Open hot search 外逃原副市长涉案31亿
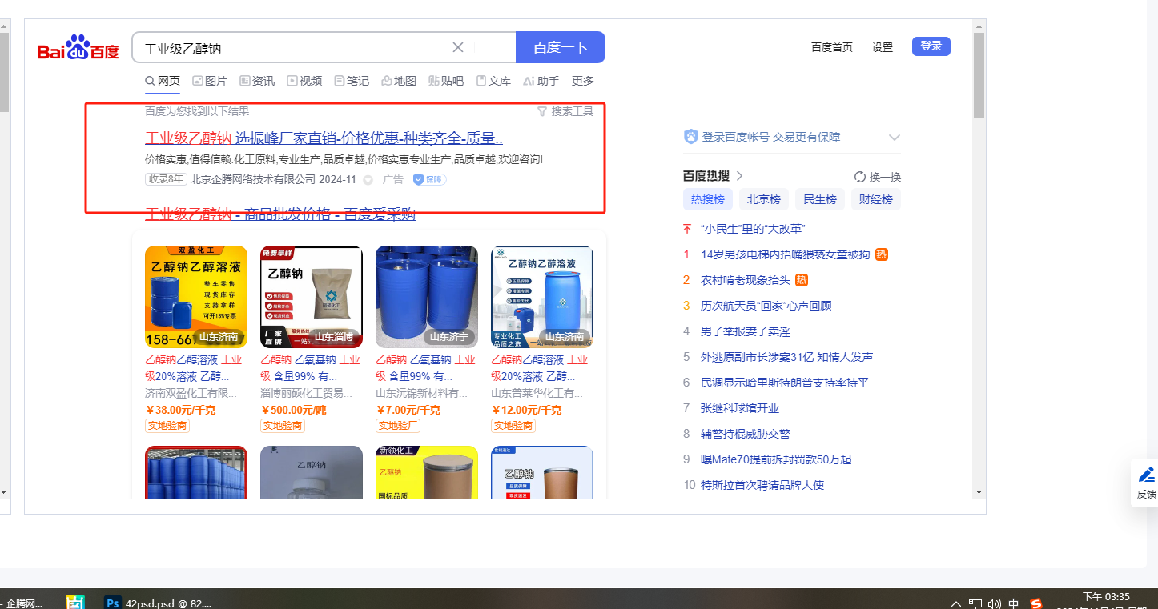This screenshot has width=1158, height=609. click(787, 357)
